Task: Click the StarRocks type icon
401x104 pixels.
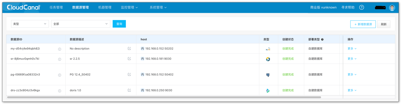Action: tap(268, 59)
